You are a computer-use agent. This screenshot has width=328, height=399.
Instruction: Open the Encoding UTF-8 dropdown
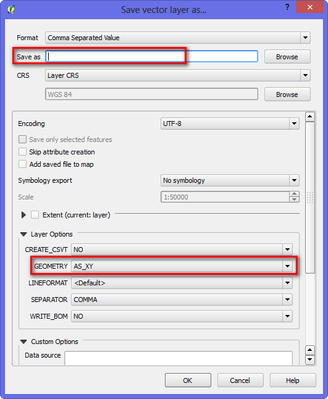click(230, 124)
